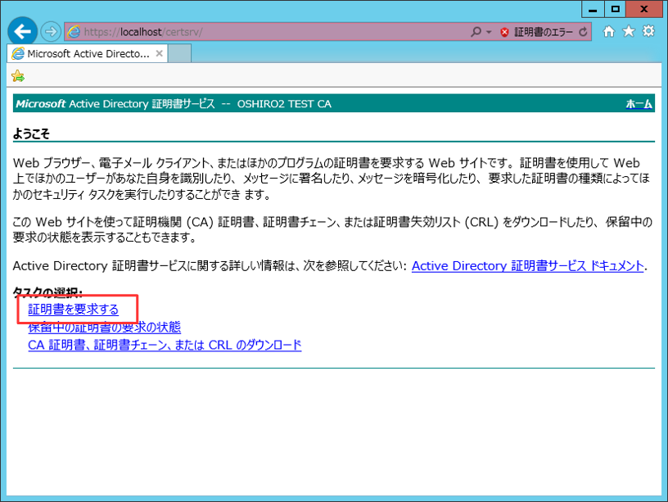Maximize the browser window
The width and height of the screenshot is (668, 502).
(615, 9)
